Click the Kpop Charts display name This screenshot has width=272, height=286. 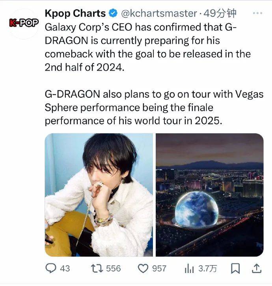(x=75, y=13)
